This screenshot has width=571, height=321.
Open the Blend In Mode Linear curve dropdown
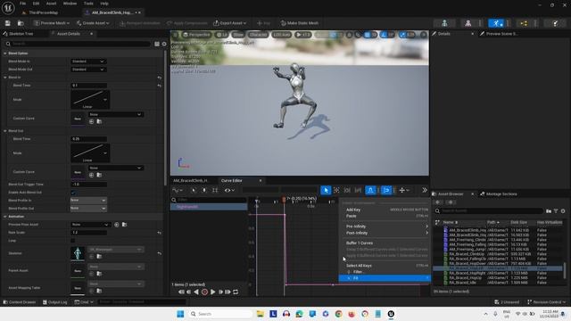tap(90, 99)
